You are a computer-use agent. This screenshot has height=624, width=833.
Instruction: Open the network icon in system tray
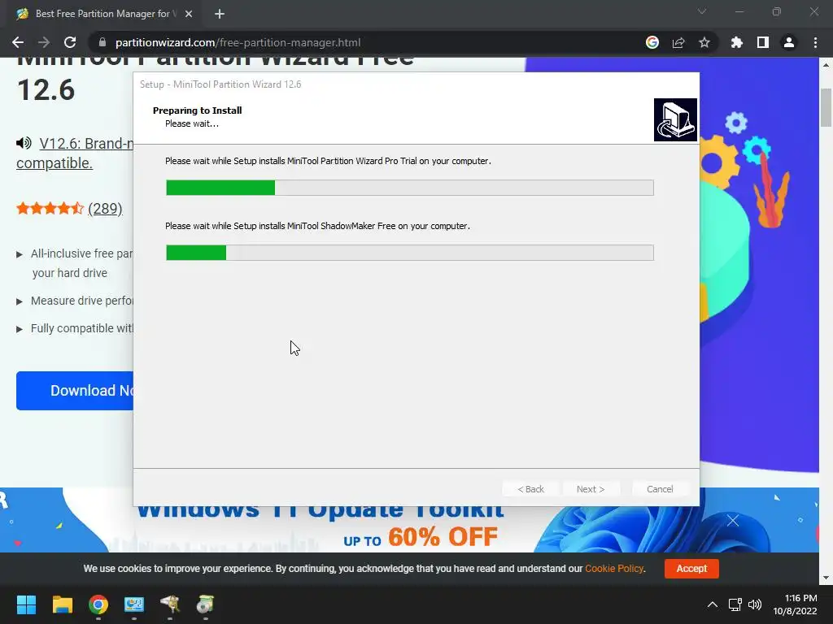735,604
